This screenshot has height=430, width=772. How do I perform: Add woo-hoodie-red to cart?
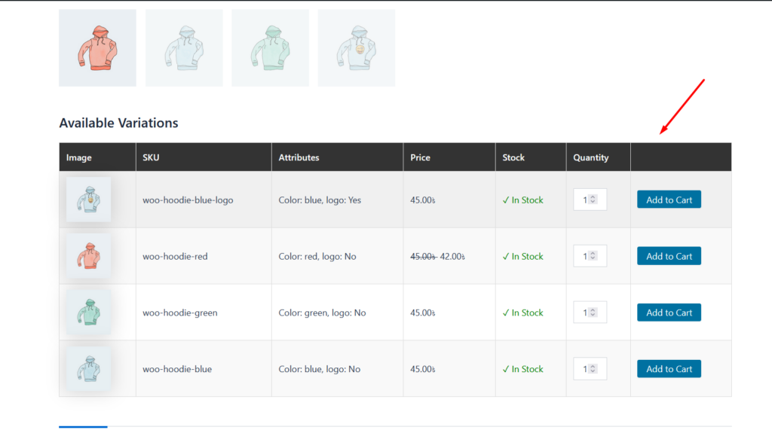669,256
